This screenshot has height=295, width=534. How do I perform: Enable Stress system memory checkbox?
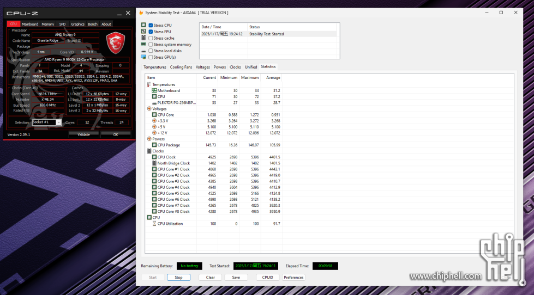pyautogui.click(x=151, y=45)
